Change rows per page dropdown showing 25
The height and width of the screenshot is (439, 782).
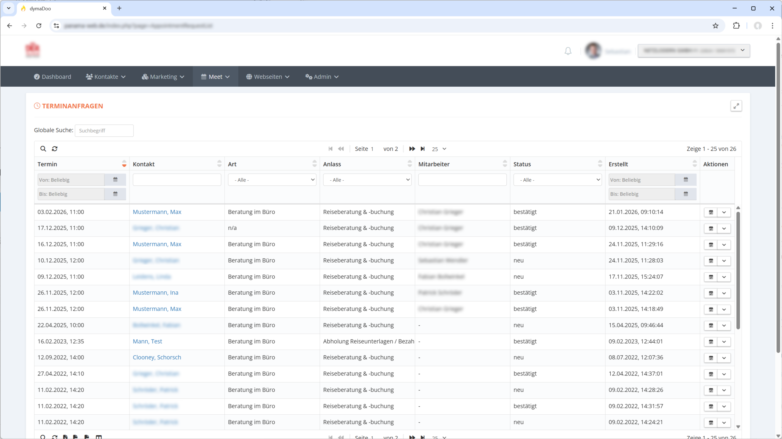(439, 149)
